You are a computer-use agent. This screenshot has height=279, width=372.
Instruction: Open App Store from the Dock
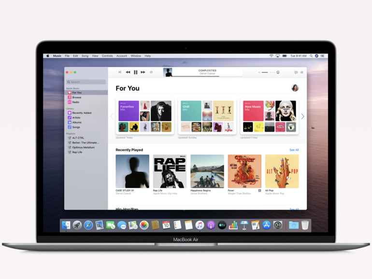pos(266,225)
